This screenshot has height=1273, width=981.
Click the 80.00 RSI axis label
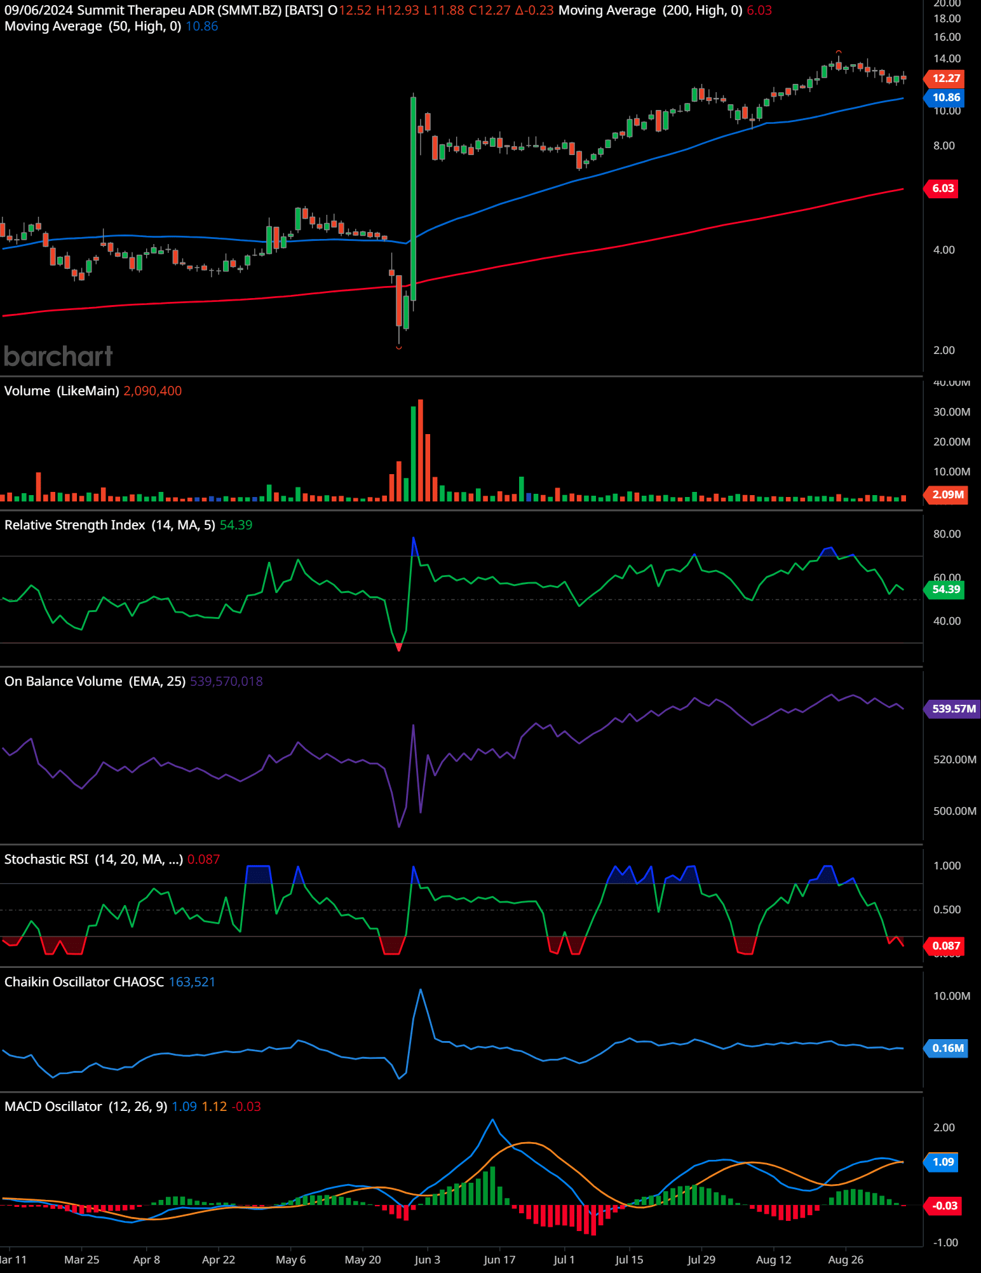tap(947, 534)
